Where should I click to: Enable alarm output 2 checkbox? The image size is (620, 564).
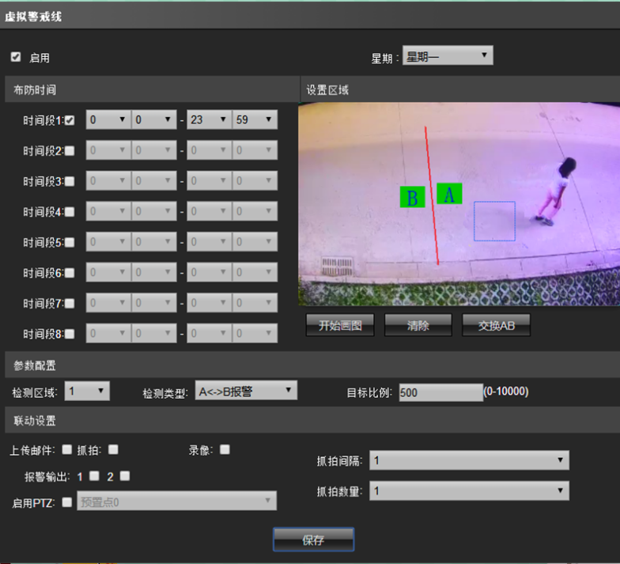point(125,476)
